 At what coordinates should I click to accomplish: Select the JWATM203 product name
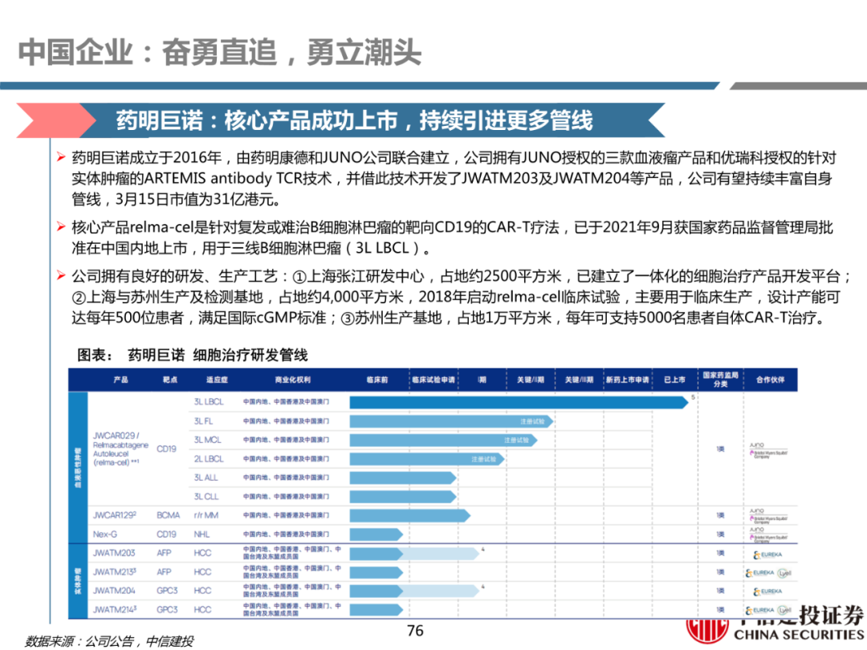tap(114, 553)
